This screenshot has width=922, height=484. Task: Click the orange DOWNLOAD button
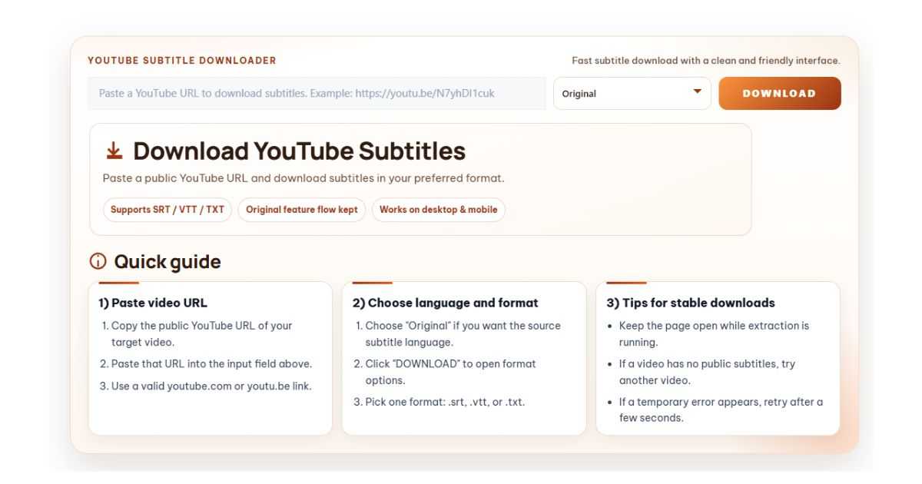(x=780, y=94)
